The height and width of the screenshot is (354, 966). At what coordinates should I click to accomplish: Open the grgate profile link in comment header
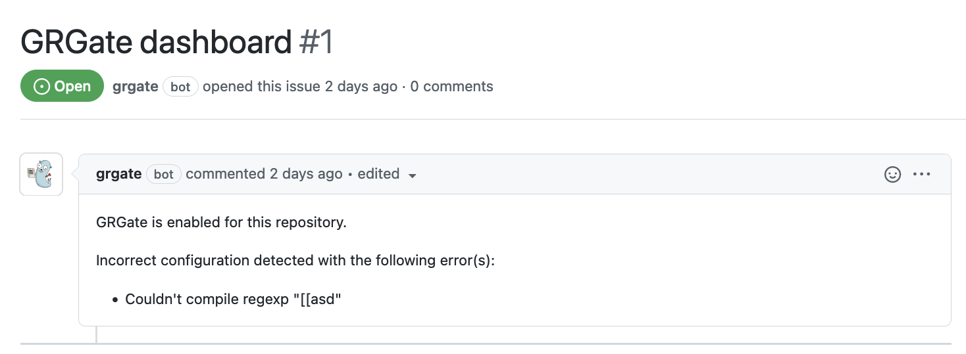coord(119,174)
